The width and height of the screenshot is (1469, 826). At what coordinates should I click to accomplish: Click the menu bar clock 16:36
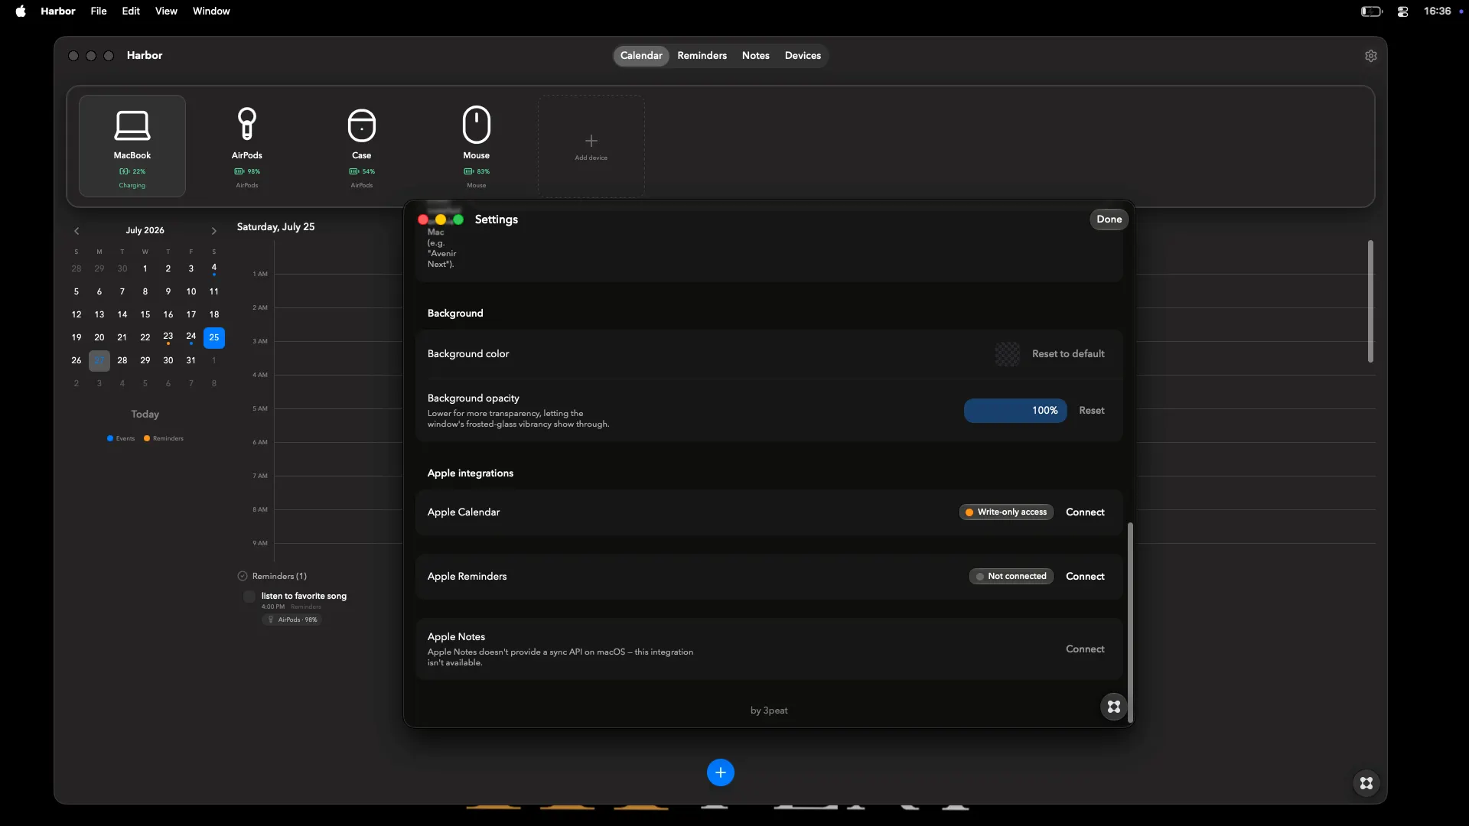coord(1438,11)
